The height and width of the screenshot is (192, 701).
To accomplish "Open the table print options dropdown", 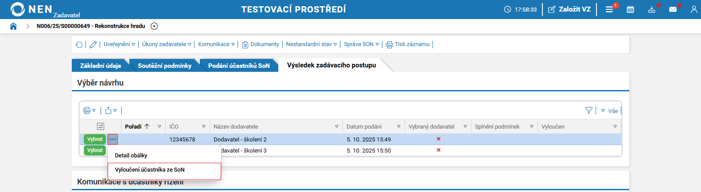I will 89,110.
